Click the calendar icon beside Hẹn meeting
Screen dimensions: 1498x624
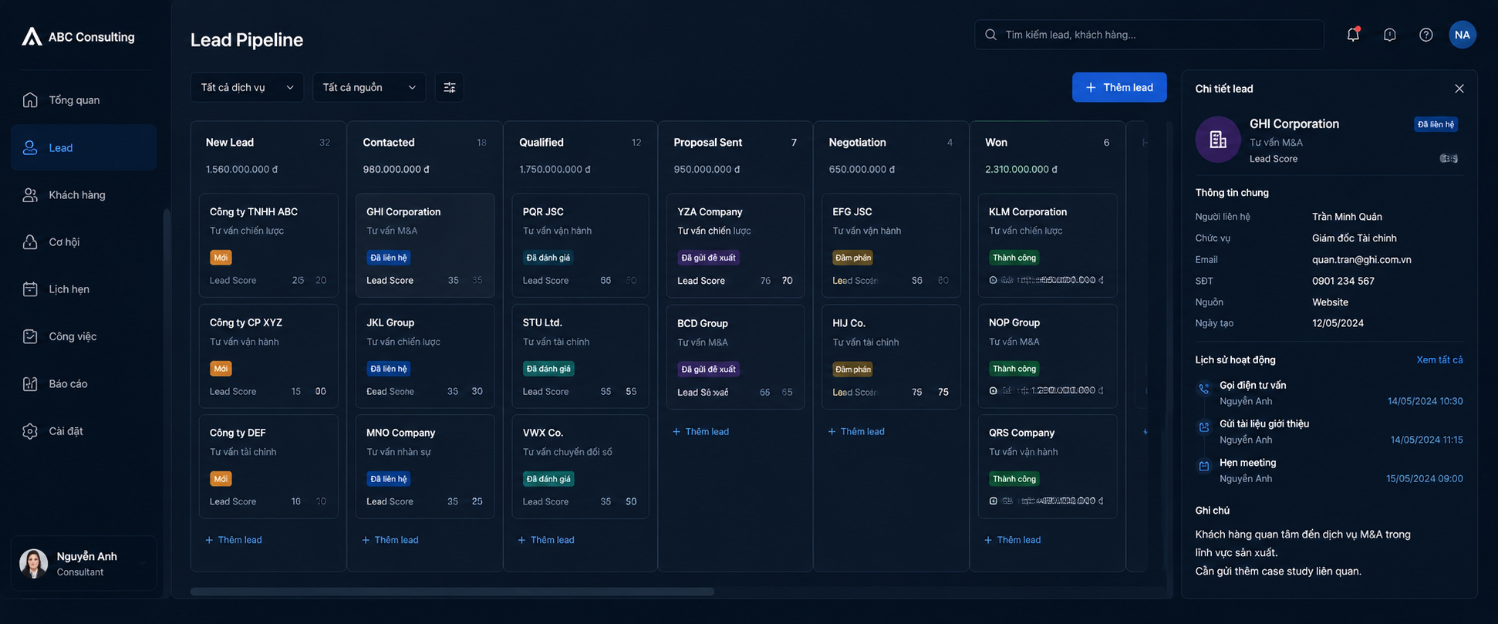(x=1203, y=466)
